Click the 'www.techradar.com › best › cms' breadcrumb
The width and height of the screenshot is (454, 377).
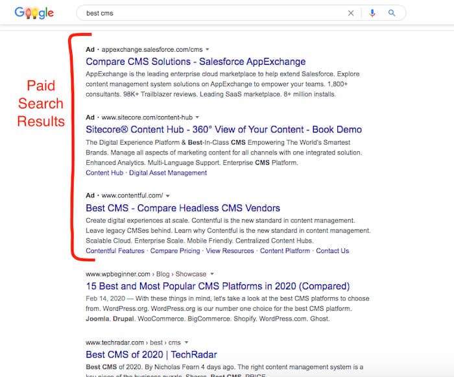(x=133, y=343)
